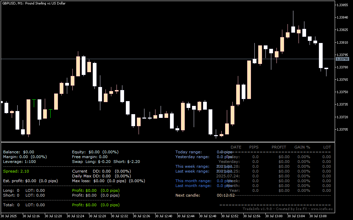Select the Leverage: 1:100 label
353x220 pixels.
pyautogui.click(x=19, y=162)
